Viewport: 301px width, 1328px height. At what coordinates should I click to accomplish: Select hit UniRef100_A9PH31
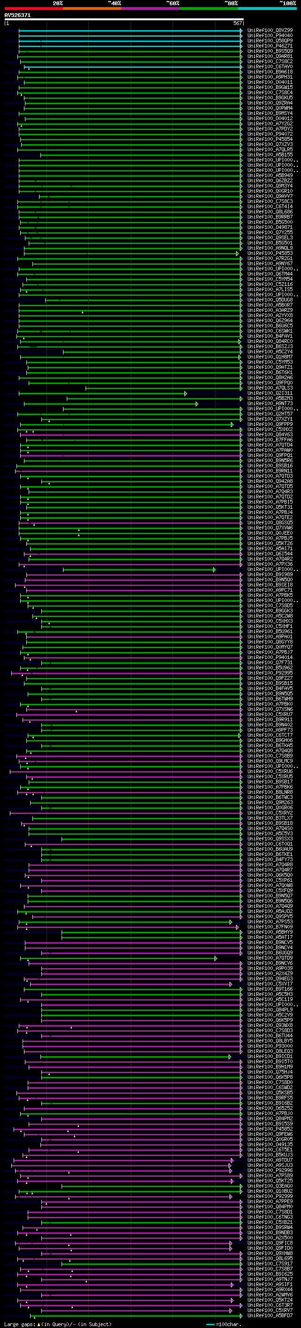click(x=270, y=77)
